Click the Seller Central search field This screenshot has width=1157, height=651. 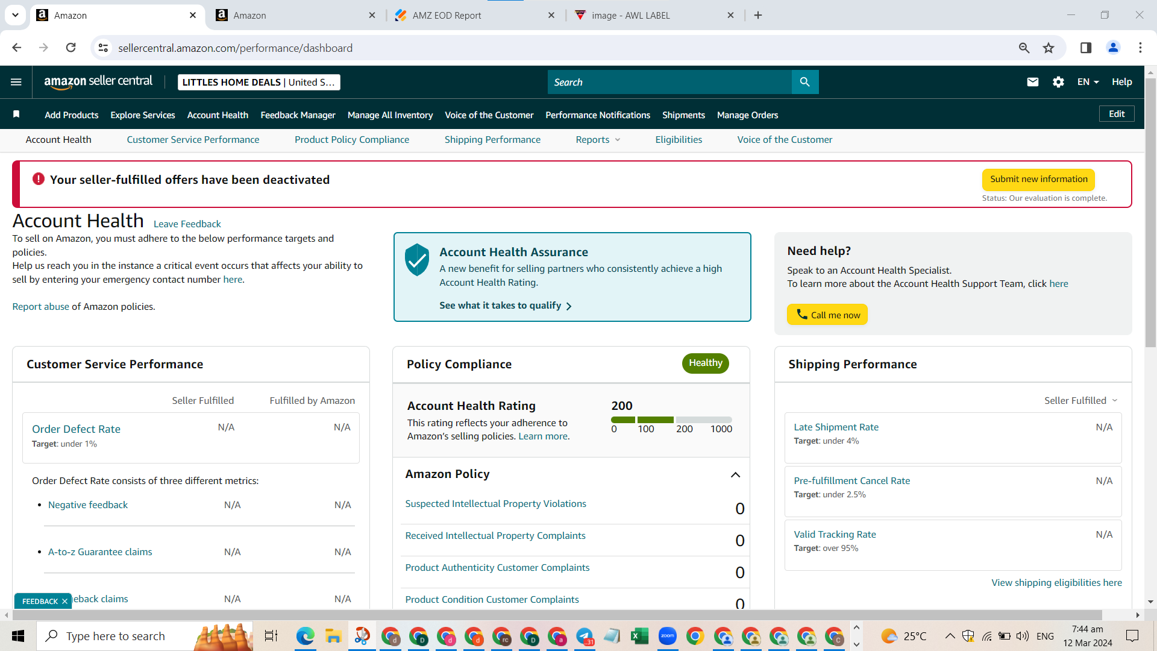click(669, 82)
